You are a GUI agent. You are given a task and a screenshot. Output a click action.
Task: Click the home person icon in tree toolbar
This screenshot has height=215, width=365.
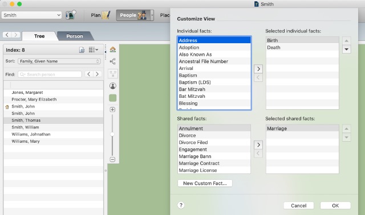113,49
